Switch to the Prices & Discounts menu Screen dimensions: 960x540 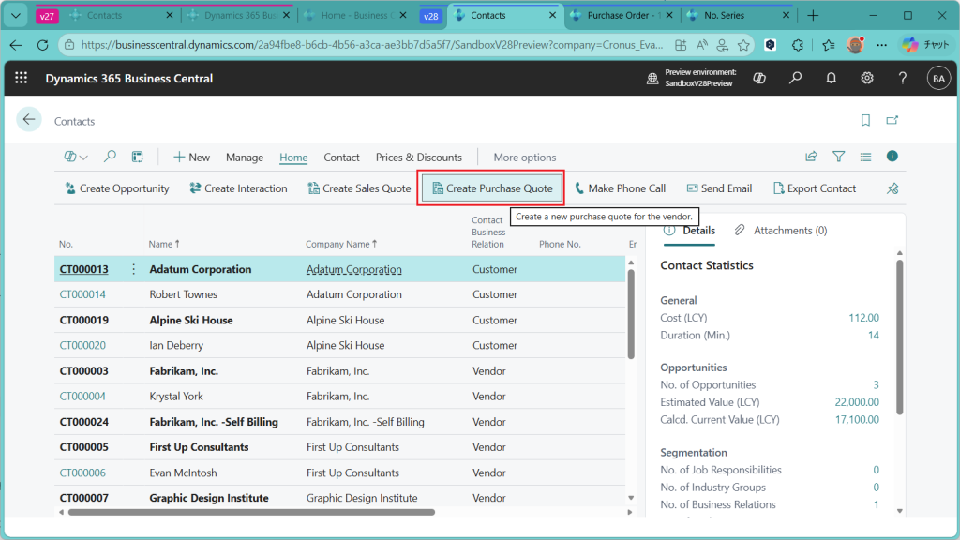click(x=418, y=157)
